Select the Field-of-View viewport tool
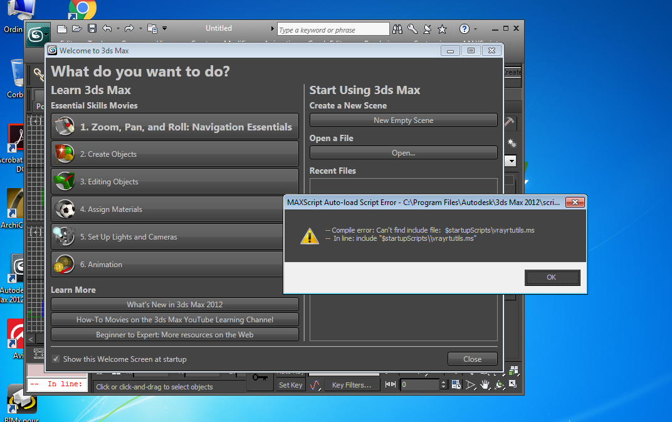This screenshot has width=672, height=422. pyautogui.click(x=470, y=384)
